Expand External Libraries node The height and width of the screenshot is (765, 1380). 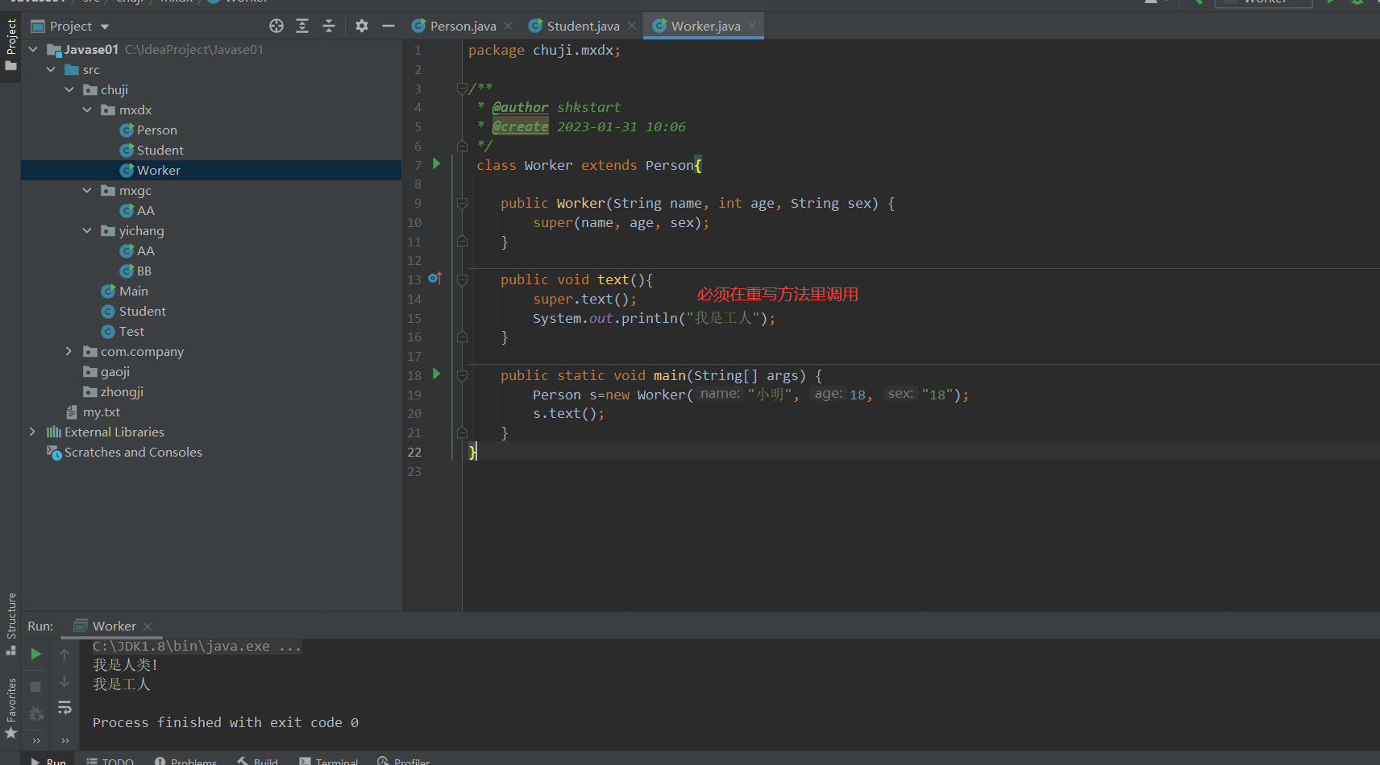pos(32,432)
